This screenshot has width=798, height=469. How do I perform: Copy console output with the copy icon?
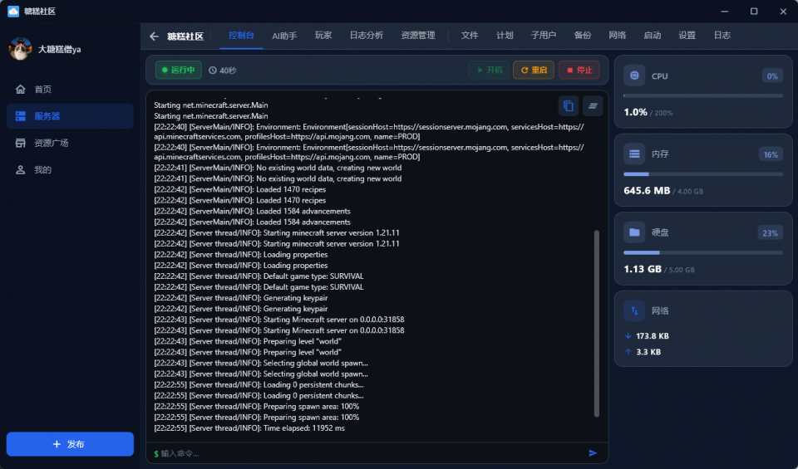coord(568,105)
